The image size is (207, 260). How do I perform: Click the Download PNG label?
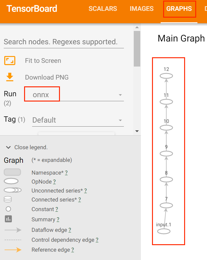point(47,77)
